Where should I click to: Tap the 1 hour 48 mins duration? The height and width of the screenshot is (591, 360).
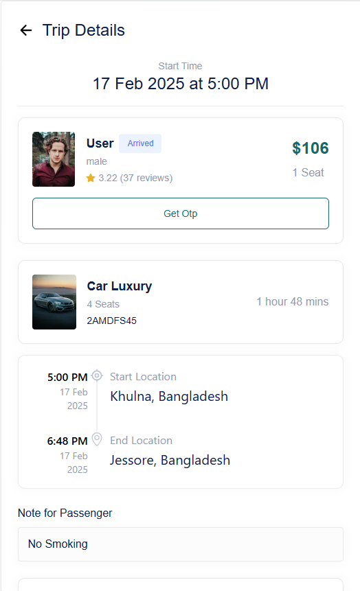(293, 301)
